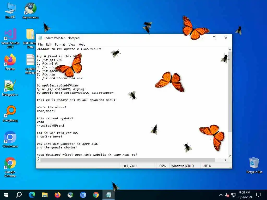The height and width of the screenshot is (200, 267).
Task: Open the Edit menu in Notepad
Action: tap(49, 44)
